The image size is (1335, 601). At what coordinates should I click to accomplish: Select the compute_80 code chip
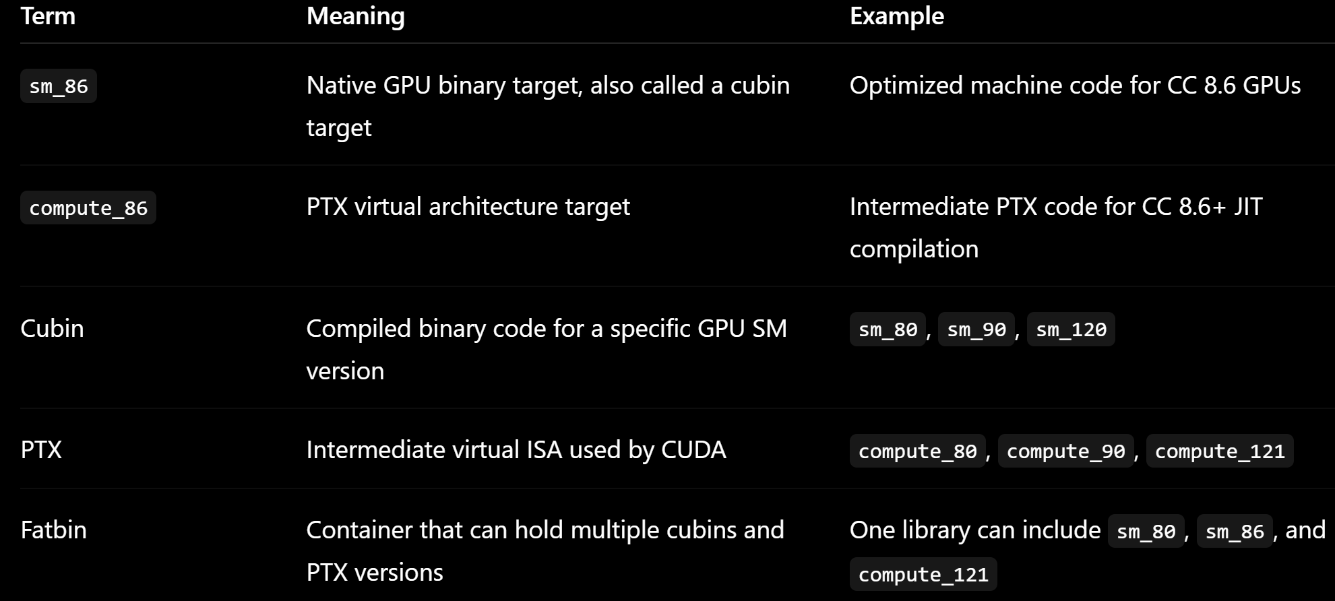click(x=917, y=451)
